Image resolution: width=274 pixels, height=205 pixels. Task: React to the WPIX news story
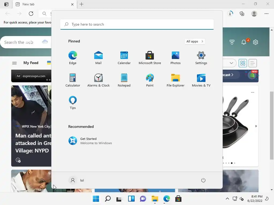[18, 160]
